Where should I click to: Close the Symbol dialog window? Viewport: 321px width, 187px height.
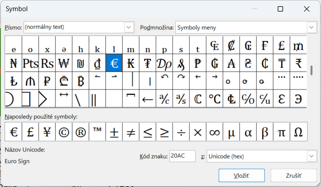coord(306,9)
